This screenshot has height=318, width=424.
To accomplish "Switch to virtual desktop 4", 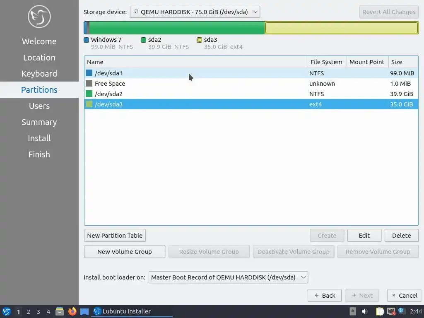I will tap(48, 312).
